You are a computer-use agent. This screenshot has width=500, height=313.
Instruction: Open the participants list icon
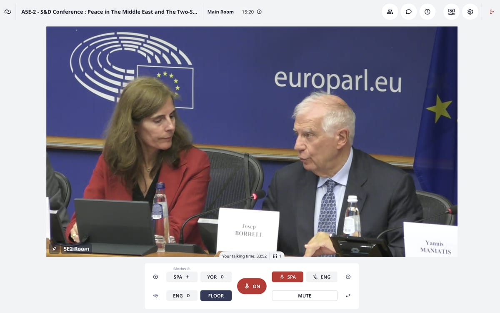(x=390, y=12)
